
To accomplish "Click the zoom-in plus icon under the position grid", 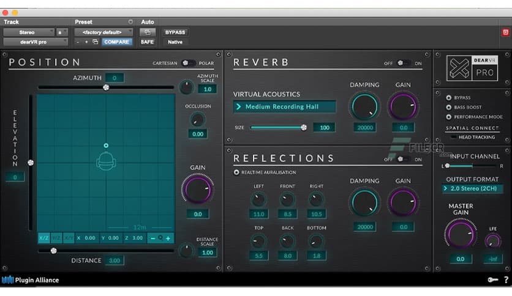I will (x=168, y=239).
